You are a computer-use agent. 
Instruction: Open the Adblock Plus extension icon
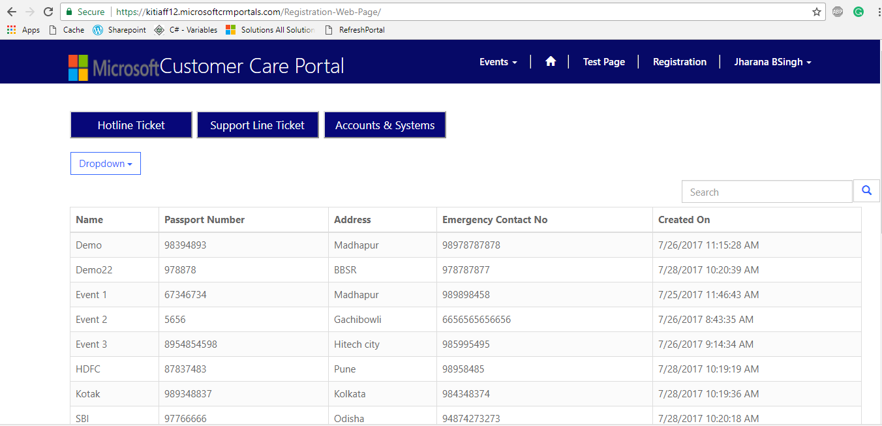tap(838, 11)
